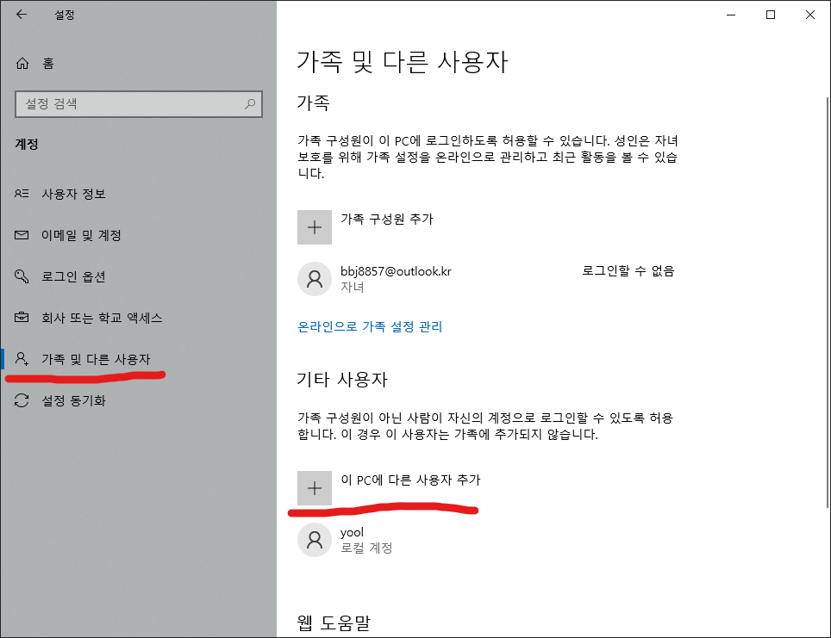The width and height of the screenshot is (831, 638).
Task: Click 가족 구성원 추가 label
Action: pos(387,219)
